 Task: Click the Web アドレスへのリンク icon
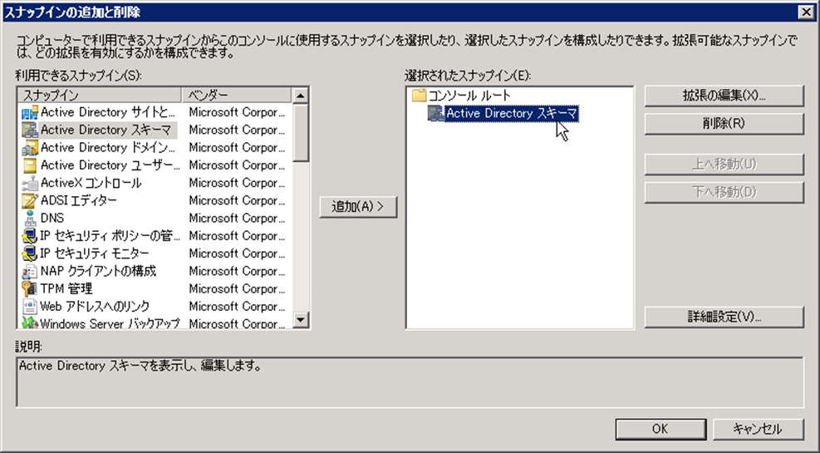[30, 307]
